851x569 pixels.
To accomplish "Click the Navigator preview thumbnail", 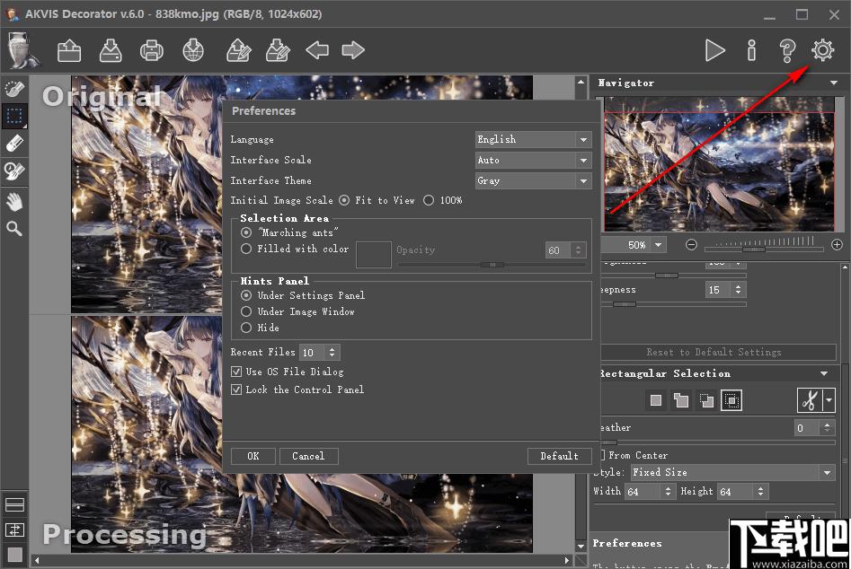I will (719, 164).
